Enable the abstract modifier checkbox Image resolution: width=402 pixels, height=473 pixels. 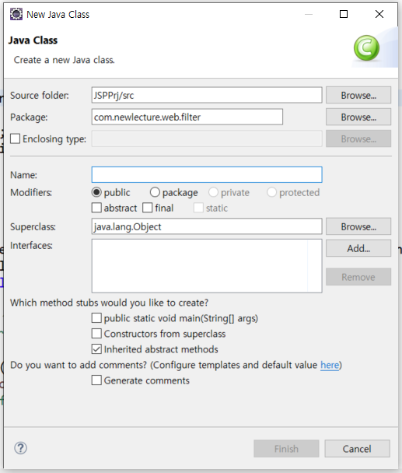[x=96, y=208]
